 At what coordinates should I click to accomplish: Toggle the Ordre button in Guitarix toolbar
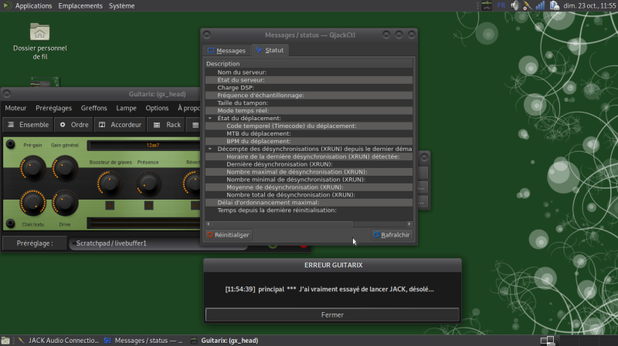pos(73,125)
